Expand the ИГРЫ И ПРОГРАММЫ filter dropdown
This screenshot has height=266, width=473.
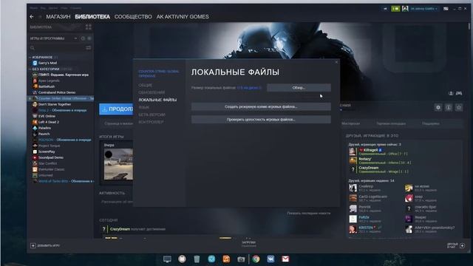coord(75,38)
